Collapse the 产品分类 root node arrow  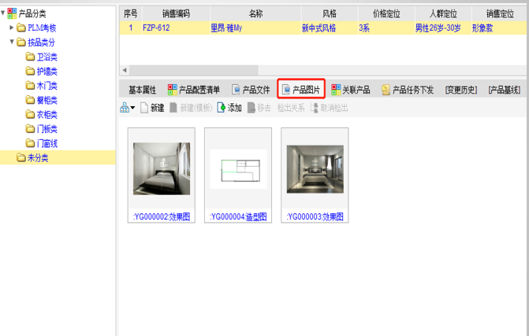[x=2, y=13]
